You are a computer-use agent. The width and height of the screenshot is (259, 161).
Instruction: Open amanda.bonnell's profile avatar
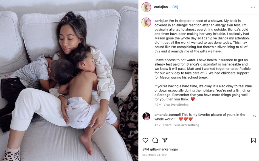coord(146,116)
